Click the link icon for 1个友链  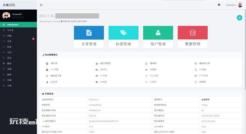coord(196,70)
